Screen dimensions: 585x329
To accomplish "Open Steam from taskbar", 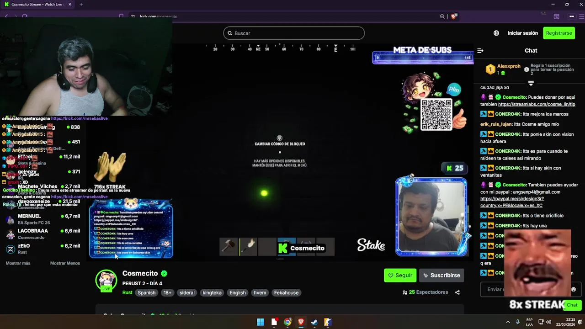I will click(x=314, y=322).
